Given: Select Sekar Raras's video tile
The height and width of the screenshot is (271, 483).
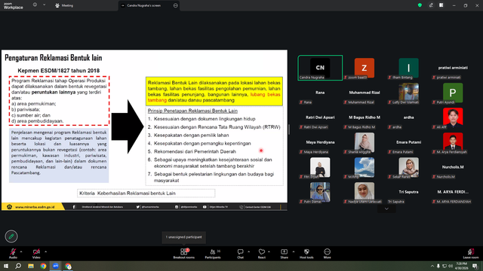Looking at the screenshot, I should (408, 167).
